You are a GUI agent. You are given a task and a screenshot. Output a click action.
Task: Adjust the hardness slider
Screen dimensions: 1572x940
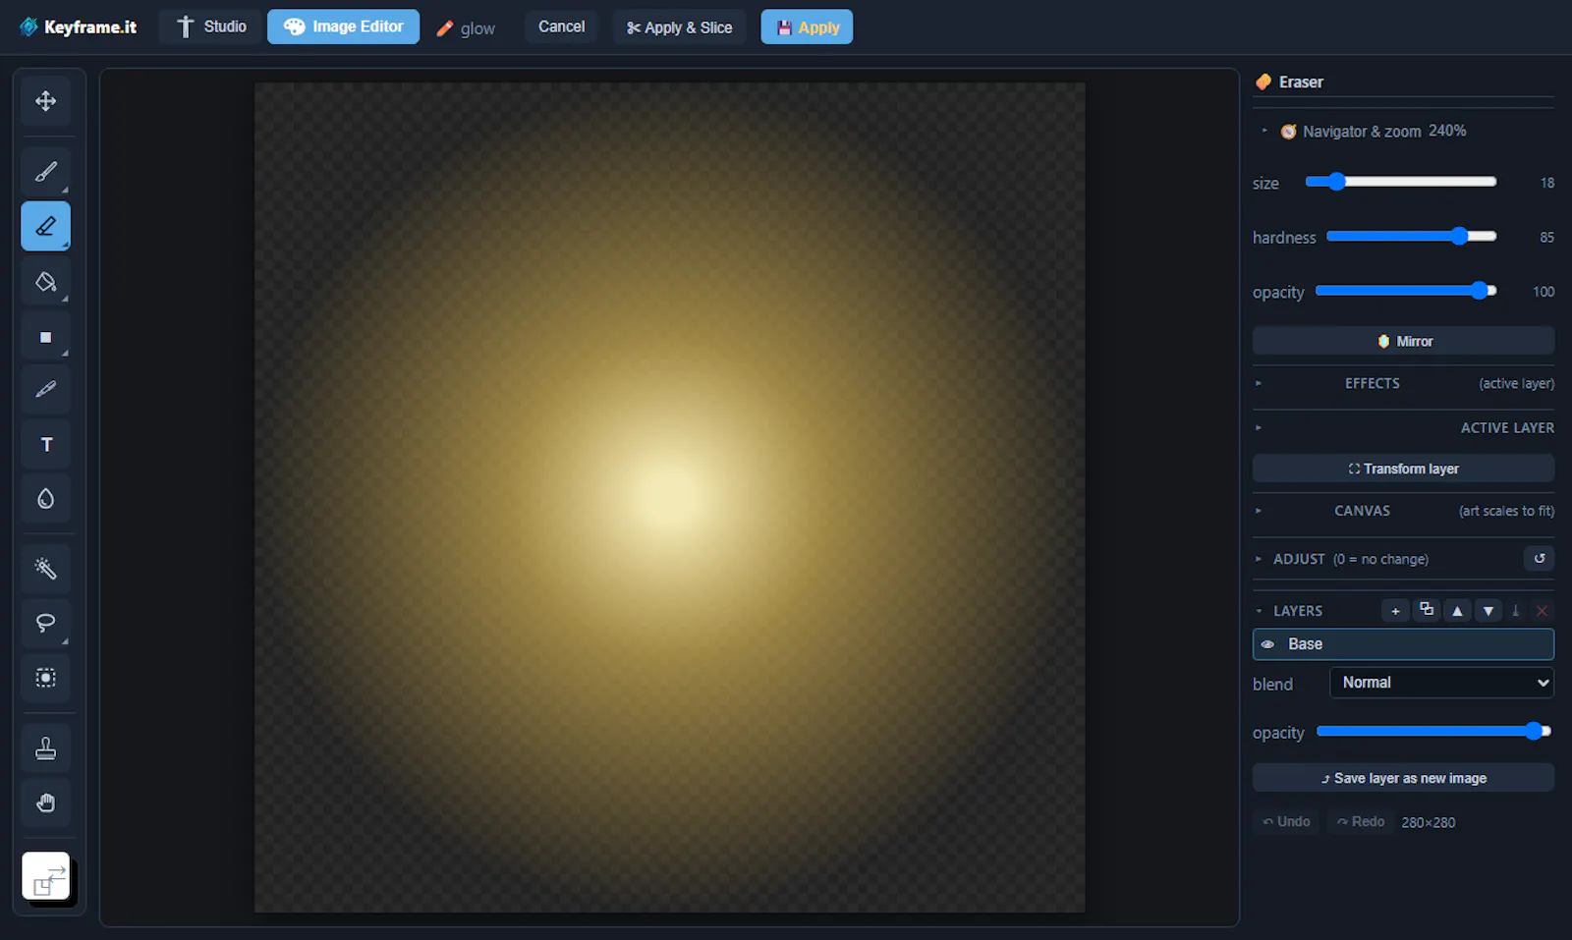pyautogui.click(x=1411, y=236)
